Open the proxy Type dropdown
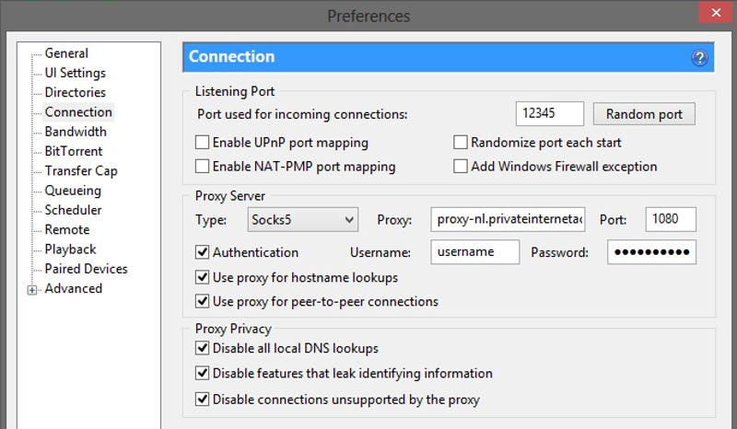This screenshot has height=429, width=737. click(x=303, y=219)
